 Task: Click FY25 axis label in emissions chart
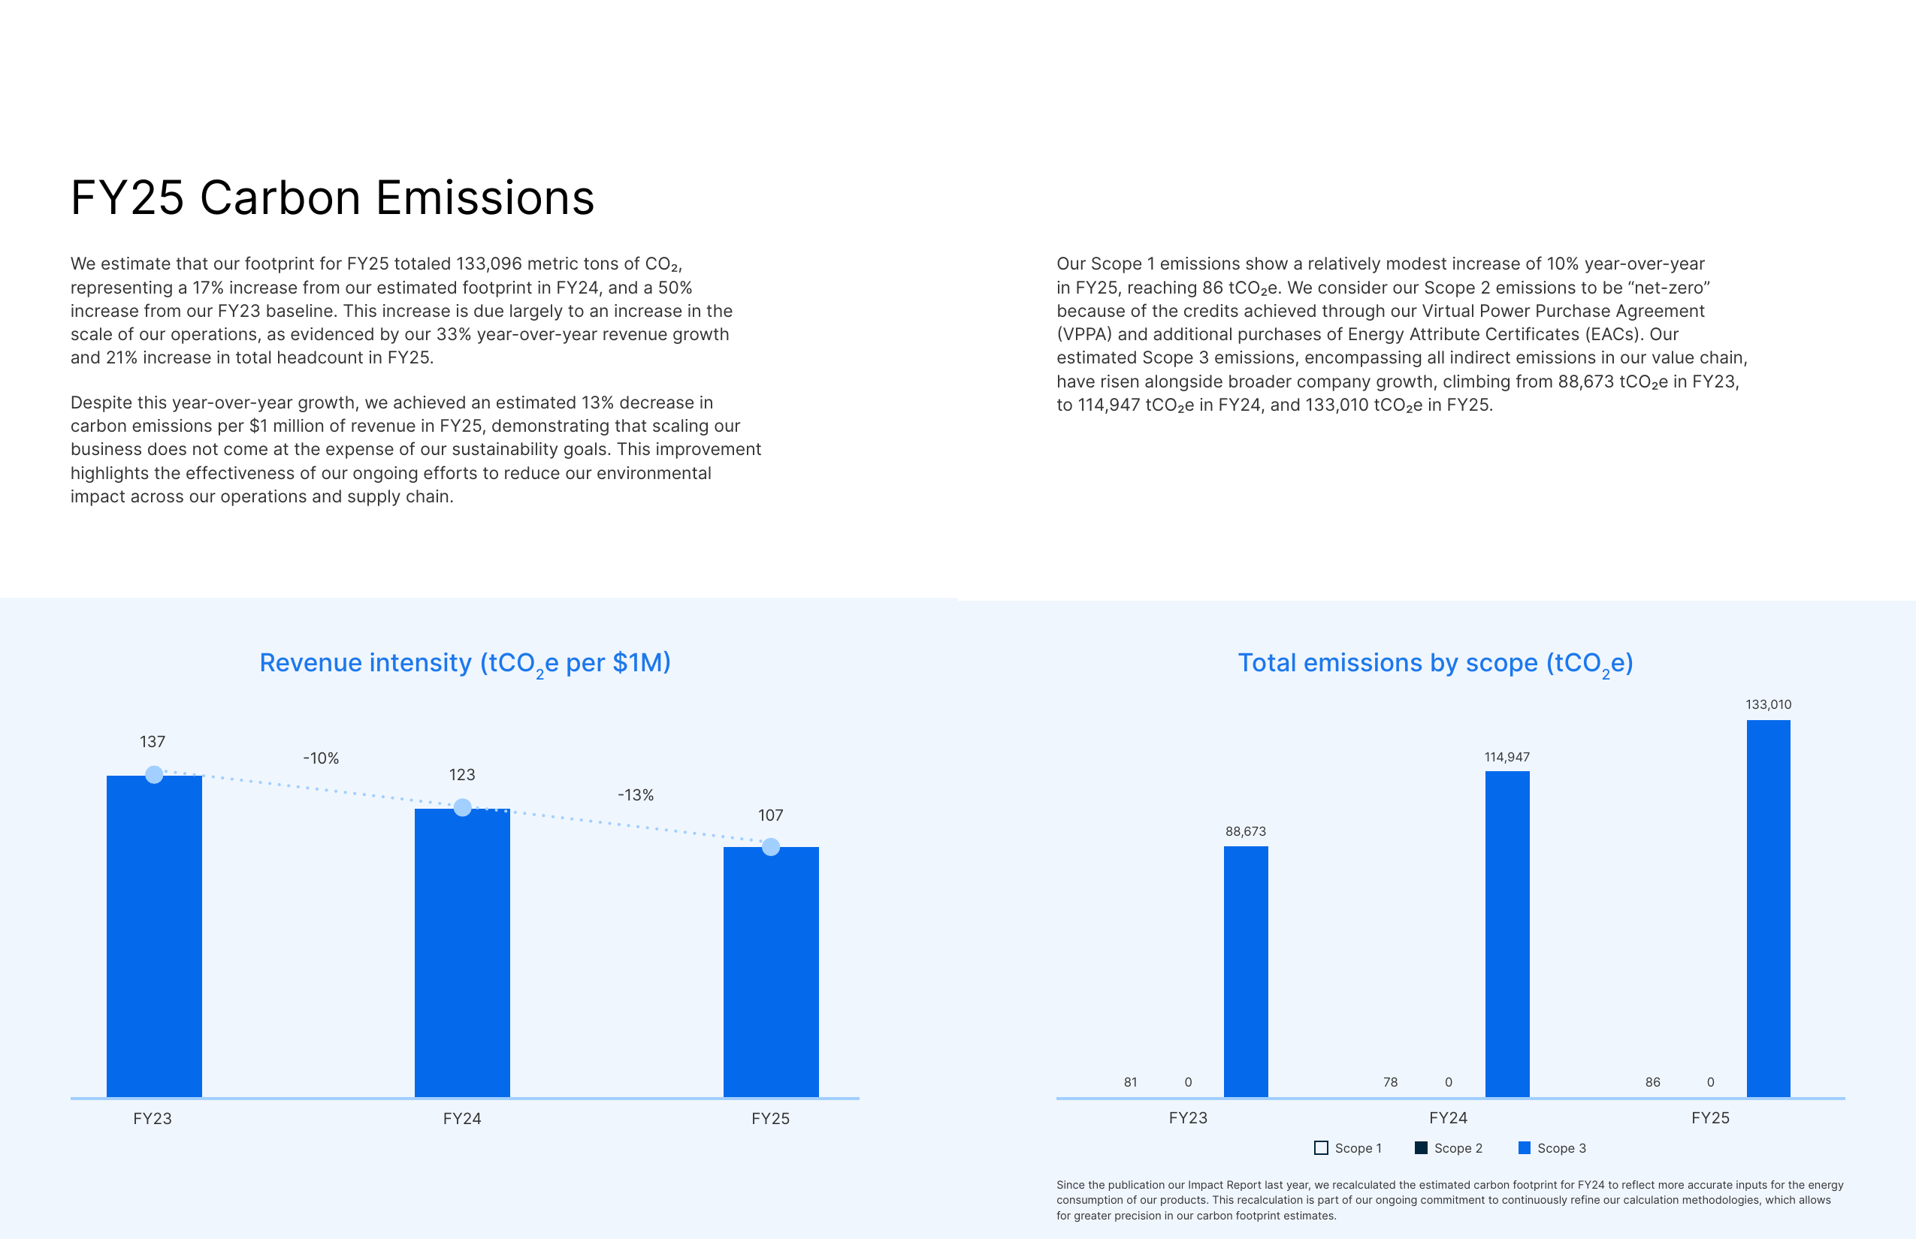pyautogui.click(x=1711, y=1117)
